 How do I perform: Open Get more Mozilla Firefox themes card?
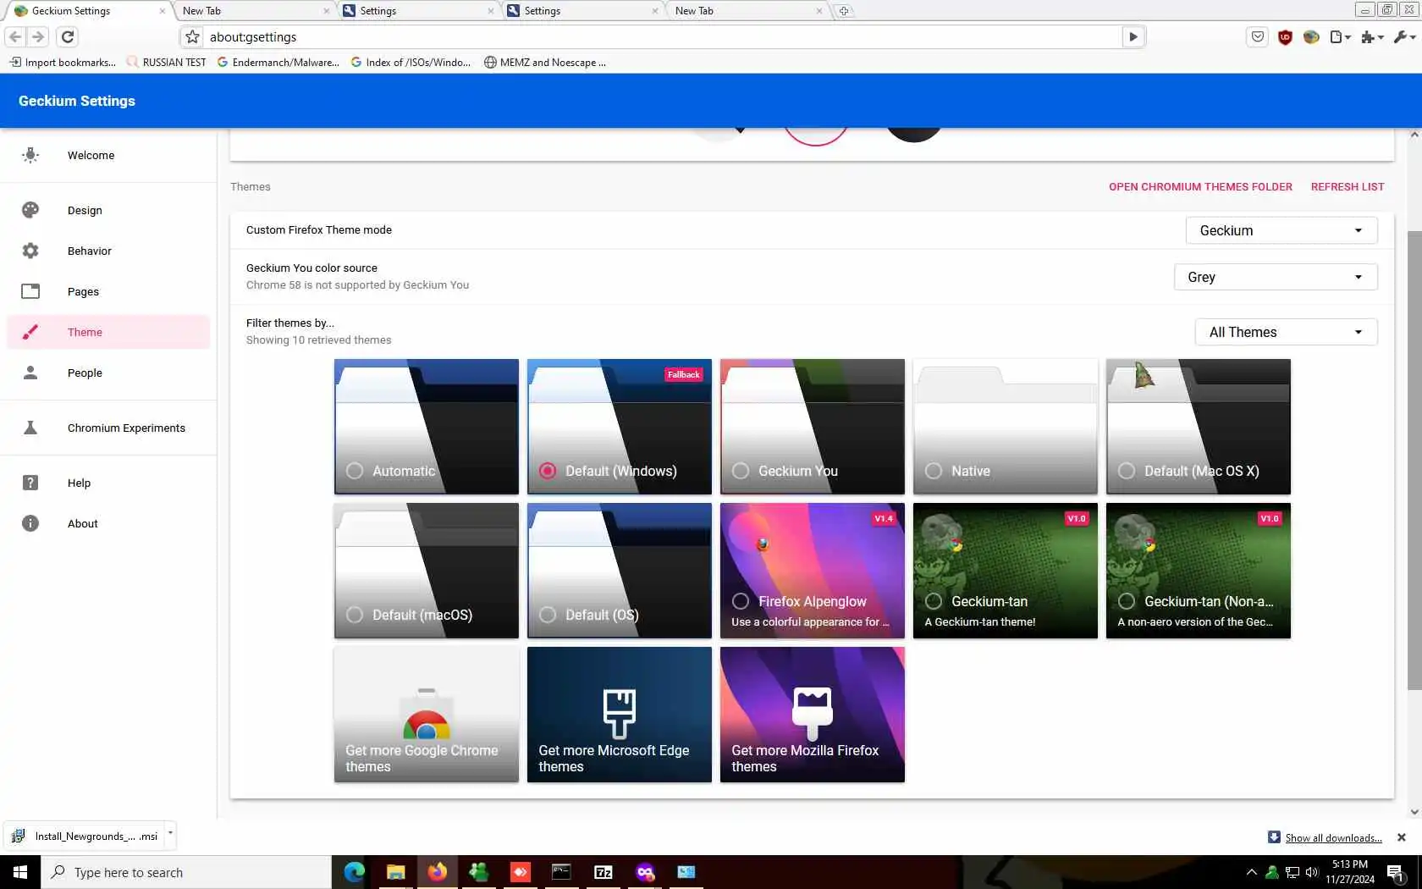pos(813,715)
